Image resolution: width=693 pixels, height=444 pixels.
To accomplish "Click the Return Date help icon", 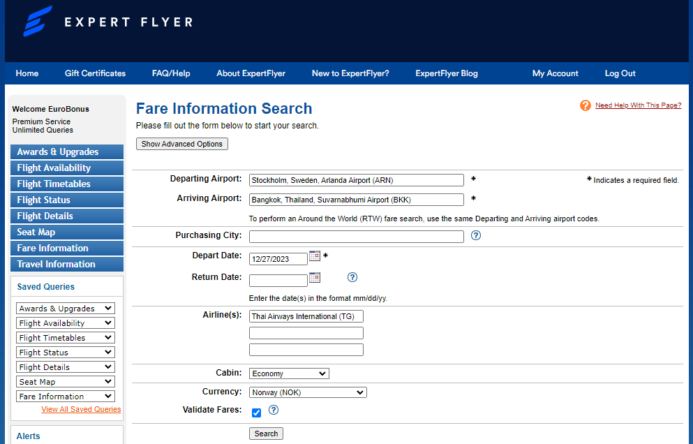I will click(x=352, y=277).
